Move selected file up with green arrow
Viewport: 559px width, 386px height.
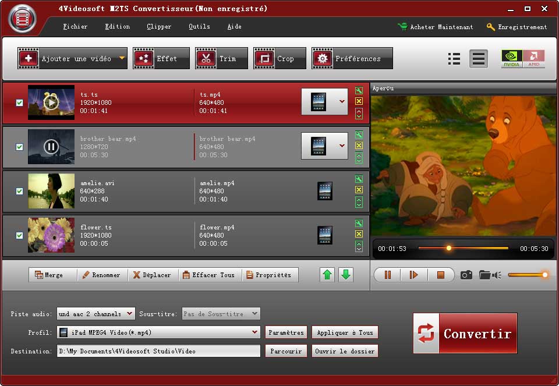click(328, 275)
